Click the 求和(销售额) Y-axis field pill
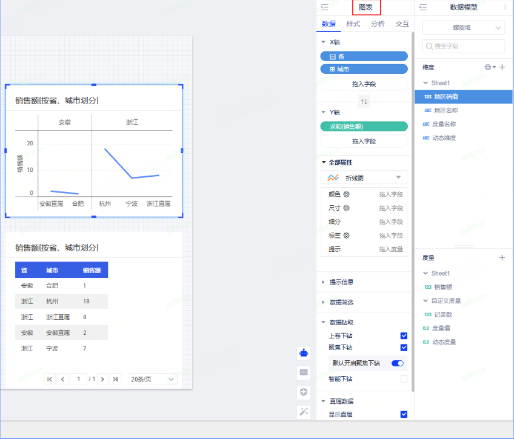 point(364,127)
